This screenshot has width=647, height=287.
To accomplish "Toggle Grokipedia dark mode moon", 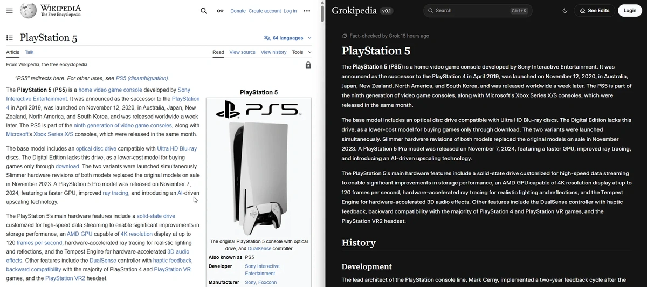I will [565, 11].
